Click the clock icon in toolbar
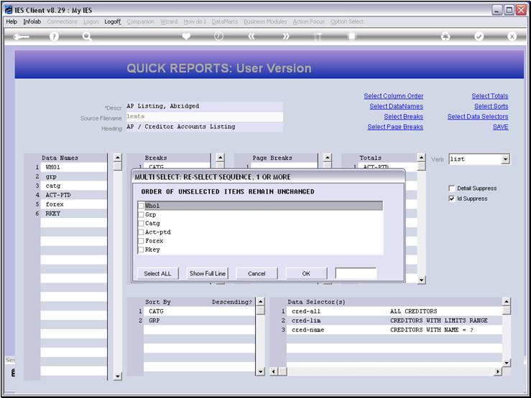The width and height of the screenshot is (531, 398). tap(218, 36)
